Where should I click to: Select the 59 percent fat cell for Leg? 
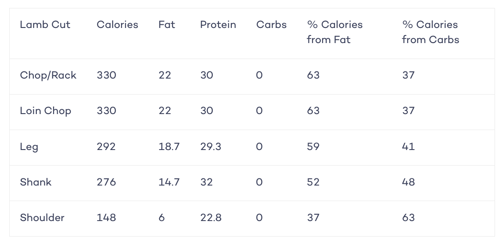pyautogui.click(x=313, y=147)
